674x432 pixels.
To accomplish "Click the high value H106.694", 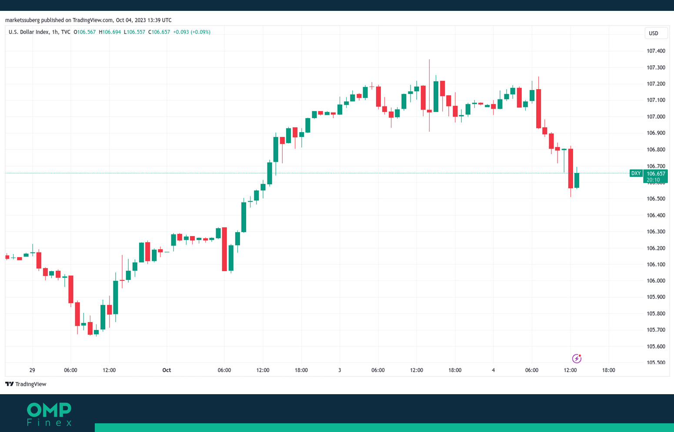I will 110,32.
